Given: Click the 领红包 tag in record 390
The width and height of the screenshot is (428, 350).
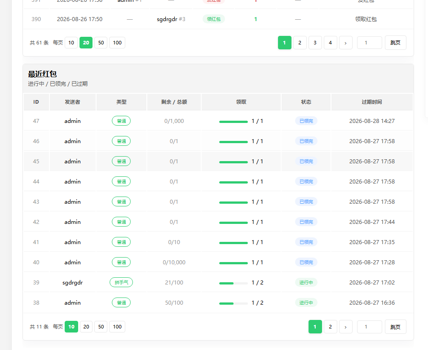Looking at the screenshot, I should tap(214, 19).
